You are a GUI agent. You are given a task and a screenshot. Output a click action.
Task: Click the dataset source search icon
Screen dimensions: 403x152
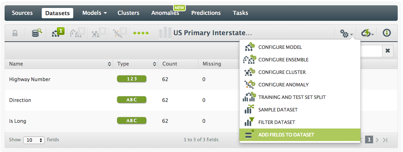point(37,33)
